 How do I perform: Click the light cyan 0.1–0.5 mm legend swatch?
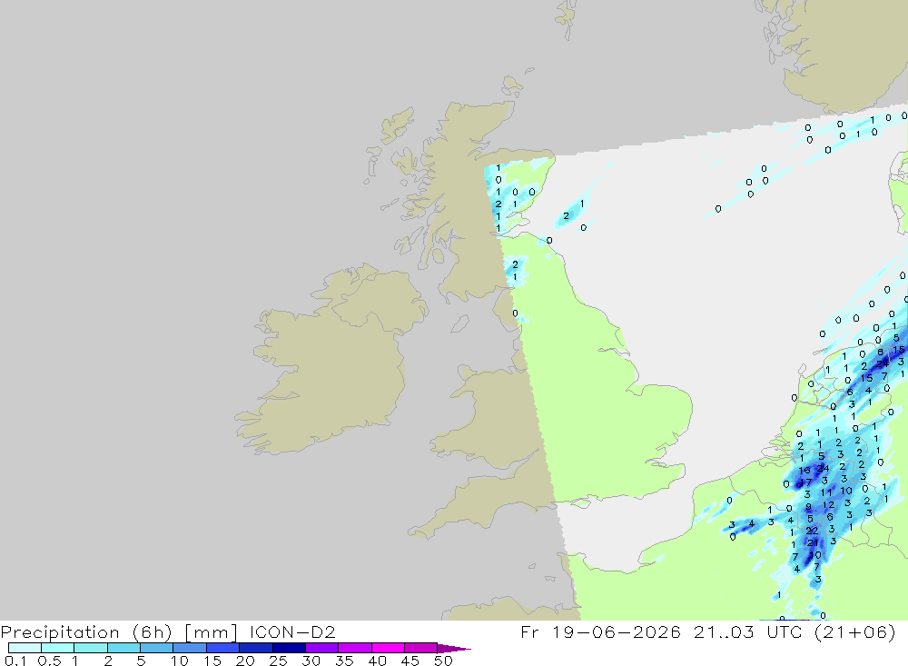(25, 648)
